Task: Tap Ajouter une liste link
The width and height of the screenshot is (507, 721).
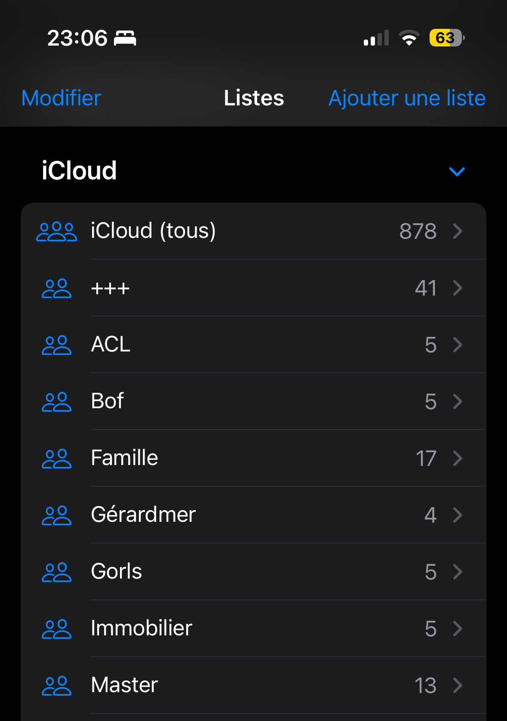Action: pos(407,98)
